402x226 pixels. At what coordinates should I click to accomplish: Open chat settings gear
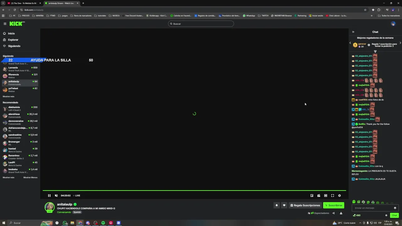[386, 215]
